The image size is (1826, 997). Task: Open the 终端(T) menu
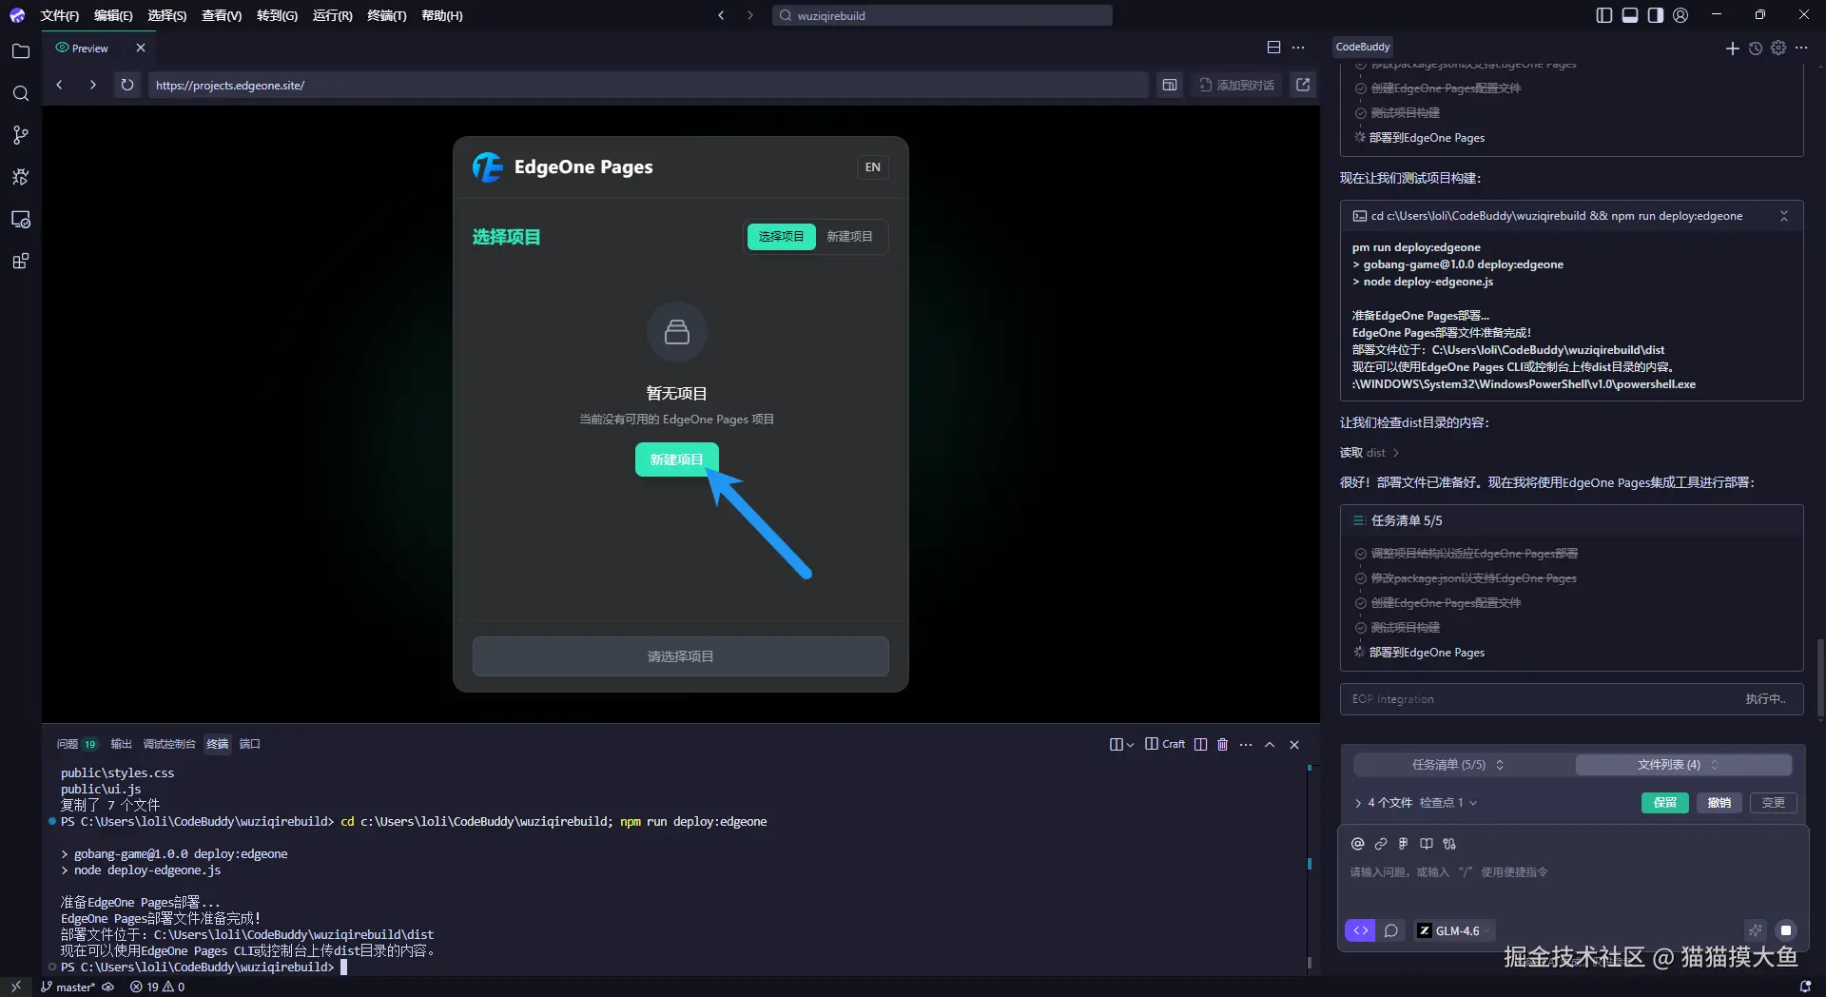pyautogui.click(x=386, y=15)
